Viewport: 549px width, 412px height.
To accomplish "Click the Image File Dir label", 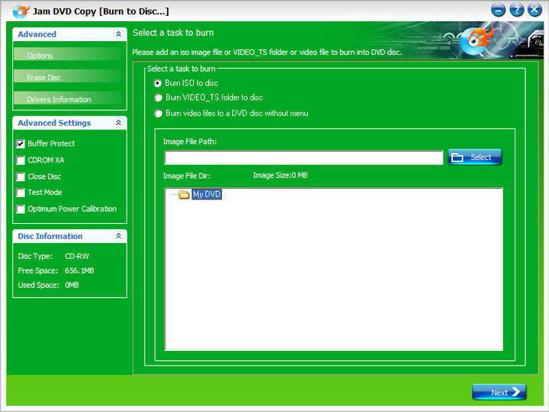I will (187, 176).
